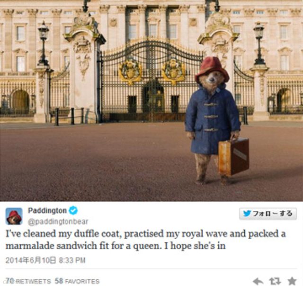
Task: View the 58 favorites list
Action: pos(77,281)
